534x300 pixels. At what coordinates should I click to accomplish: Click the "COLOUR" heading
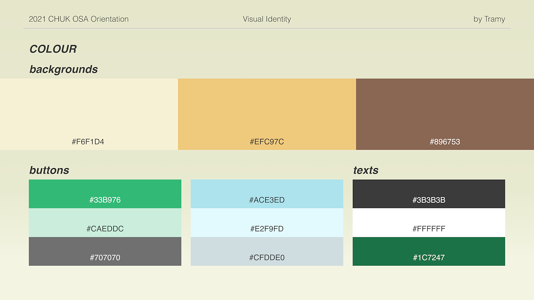coord(53,49)
